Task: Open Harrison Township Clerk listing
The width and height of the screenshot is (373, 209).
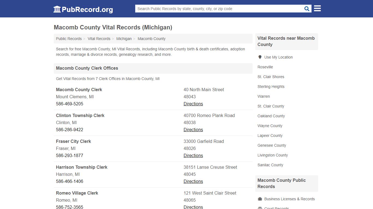Action: click(82, 167)
